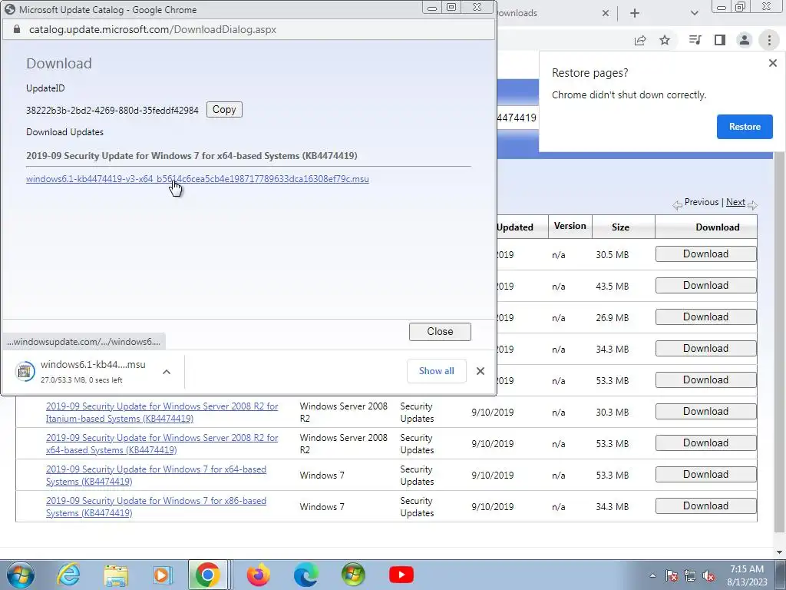Open Windows 7 x86-based Systems update link
This screenshot has height=590, width=786.
tap(156, 507)
